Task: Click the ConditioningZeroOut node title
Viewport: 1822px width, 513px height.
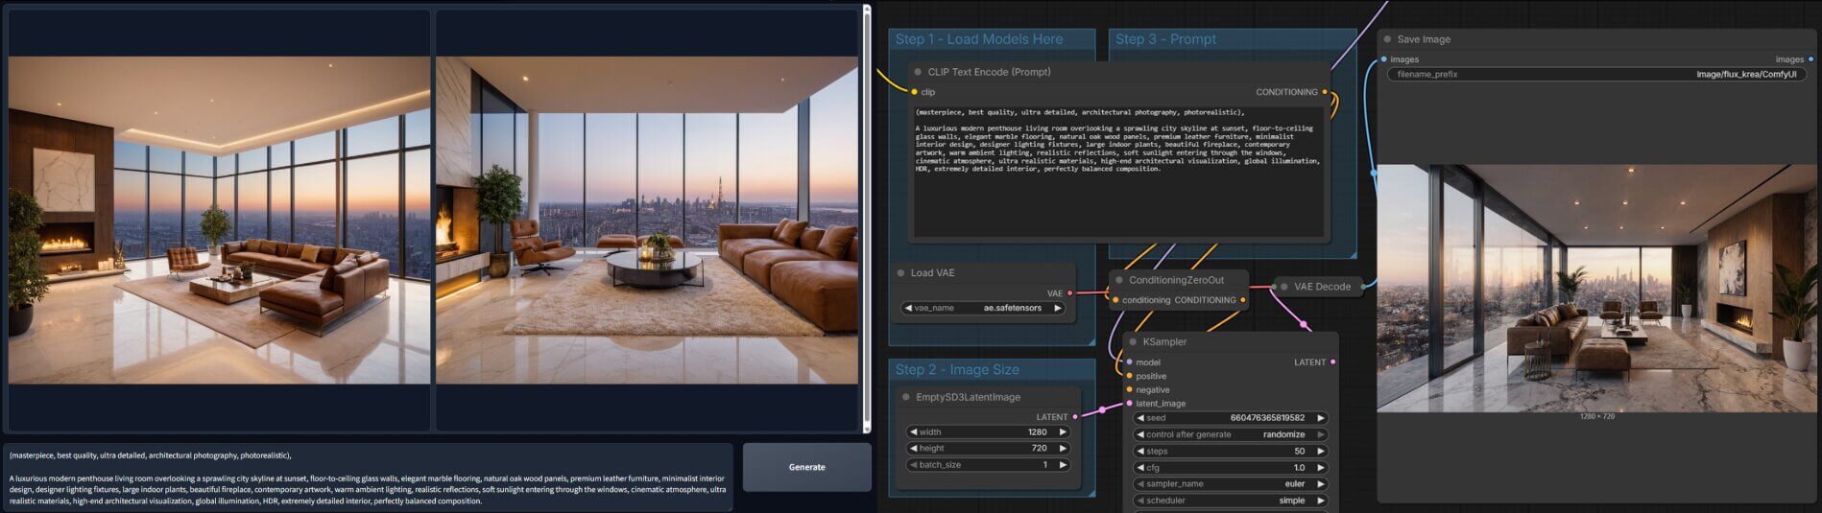Action: pyautogui.click(x=1176, y=280)
